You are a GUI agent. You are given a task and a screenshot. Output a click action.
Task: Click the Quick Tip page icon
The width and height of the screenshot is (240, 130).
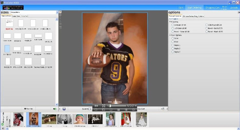click(9, 23)
